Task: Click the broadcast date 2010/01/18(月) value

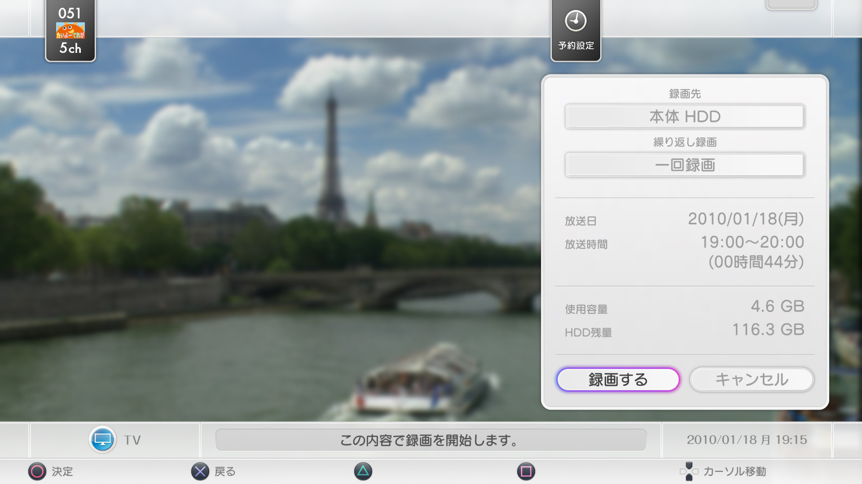Action: pos(746,219)
